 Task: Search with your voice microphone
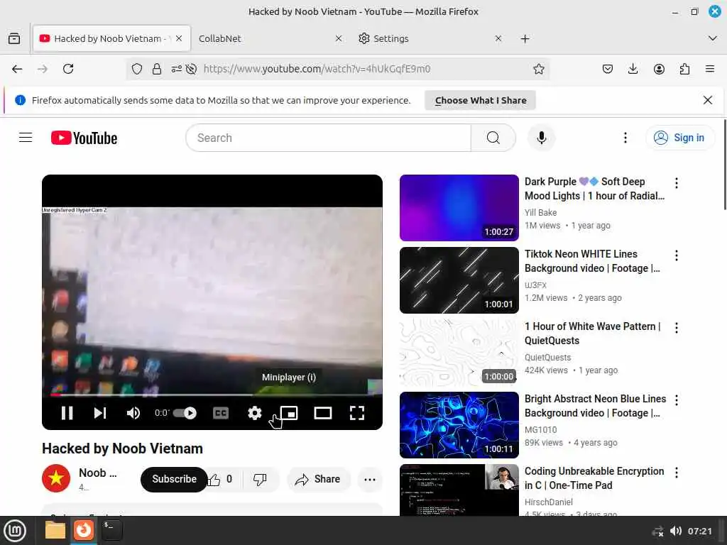pyautogui.click(x=541, y=138)
